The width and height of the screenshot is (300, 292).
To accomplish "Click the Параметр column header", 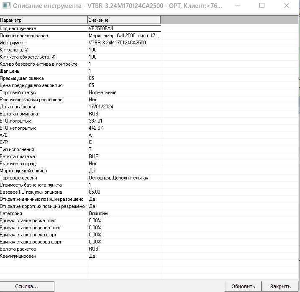I will point(44,20).
